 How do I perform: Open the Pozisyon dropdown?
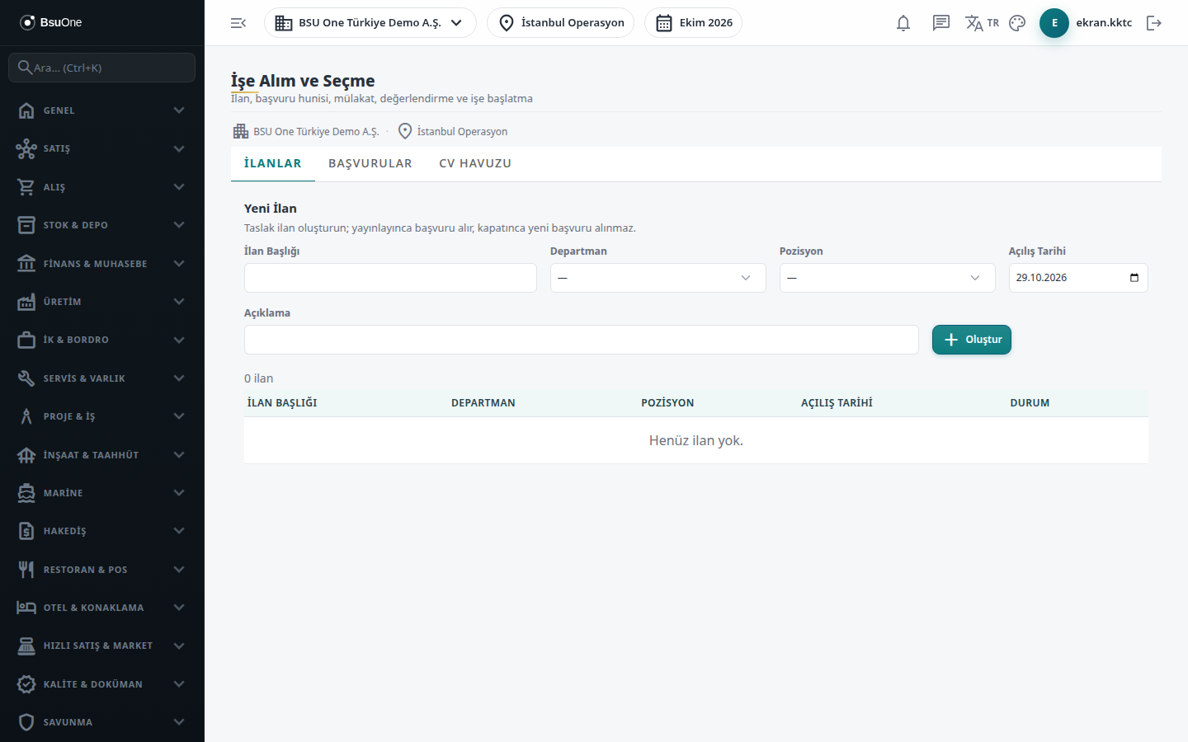coord(887,278)
